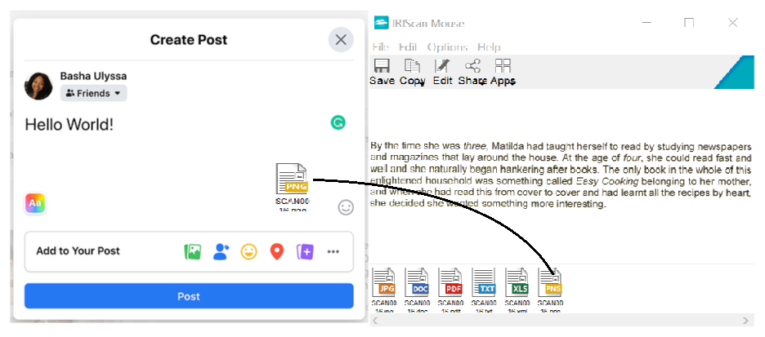The height and width of the screenshot is (337, 765).
Task: Select the DOC scan file icon
Action: click(417, 282)
